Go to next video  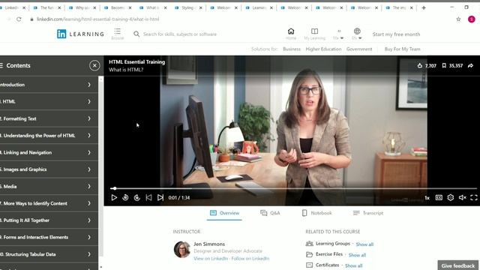click(160, 198)
